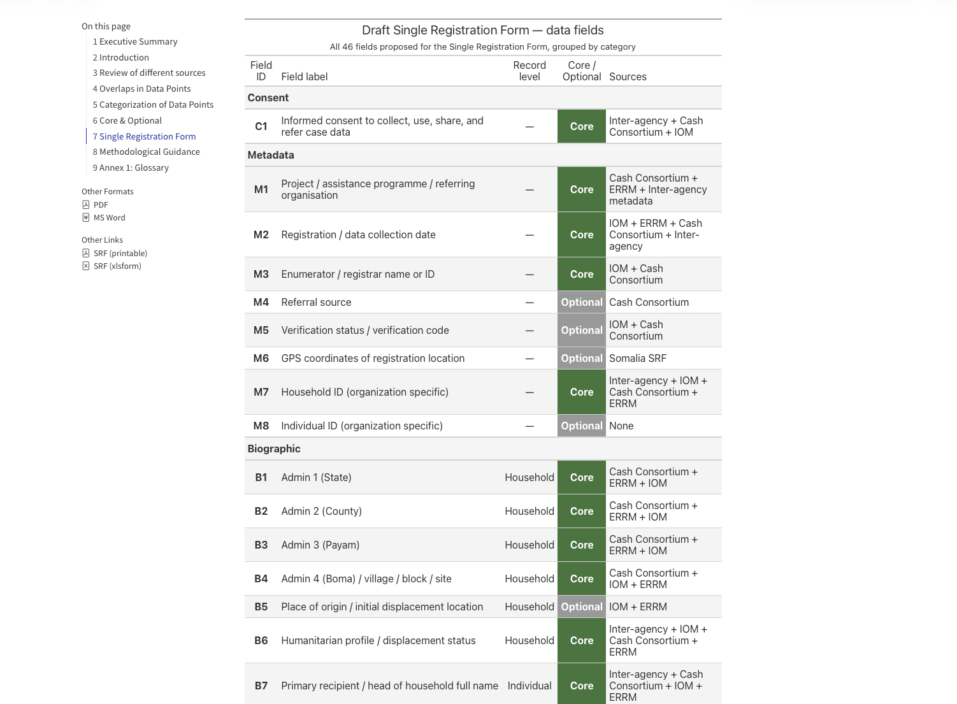Open Annex 1: Glossary
This screenshot has width=957, height=704.
(x=131, y=168)
